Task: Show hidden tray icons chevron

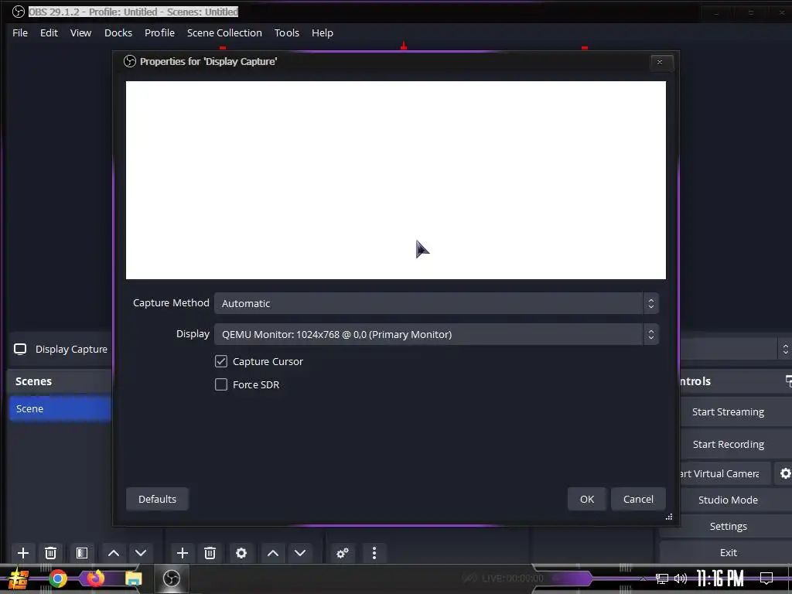Action: 643,579
